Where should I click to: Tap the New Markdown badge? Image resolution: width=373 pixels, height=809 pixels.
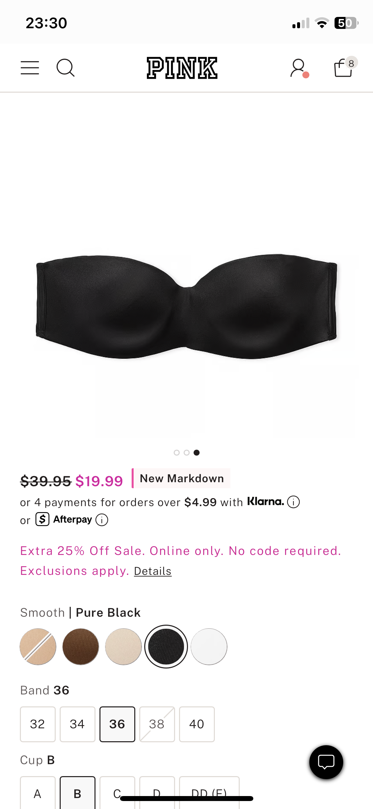point(181,478)
